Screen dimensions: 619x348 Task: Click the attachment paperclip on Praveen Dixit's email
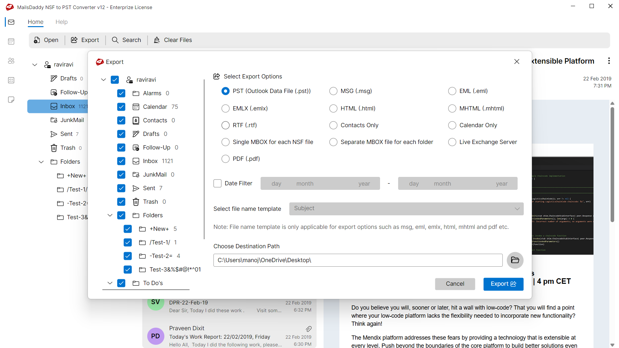(x=309, y=329)
